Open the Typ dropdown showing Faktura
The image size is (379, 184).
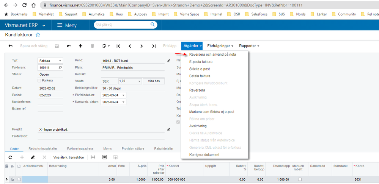(60, 61)
